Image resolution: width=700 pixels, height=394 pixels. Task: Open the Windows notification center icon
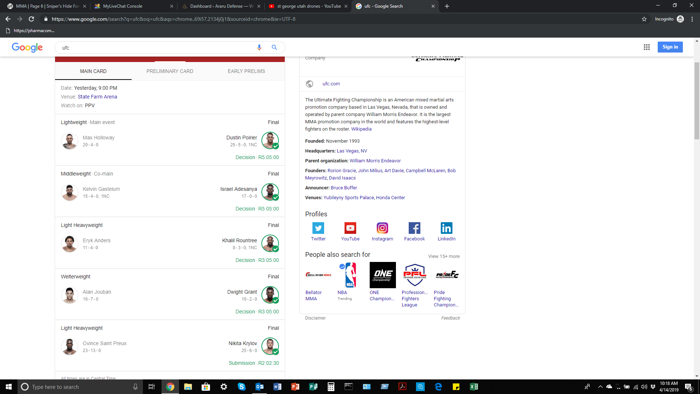point(689,387)
